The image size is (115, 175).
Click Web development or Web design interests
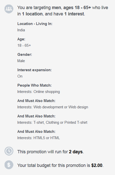click(53, 107)
